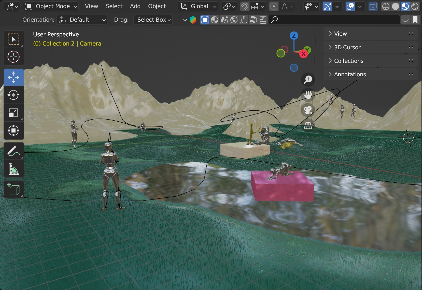Expand the Collections panel
Screen dimensions: 422x290
[348, 61]
